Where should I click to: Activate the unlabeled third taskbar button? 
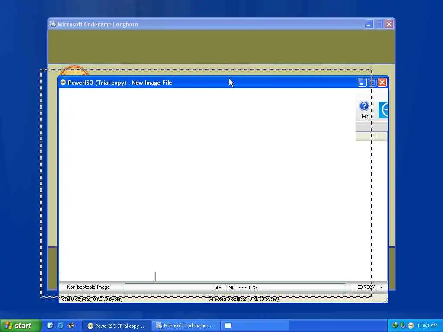click(255, 326)
